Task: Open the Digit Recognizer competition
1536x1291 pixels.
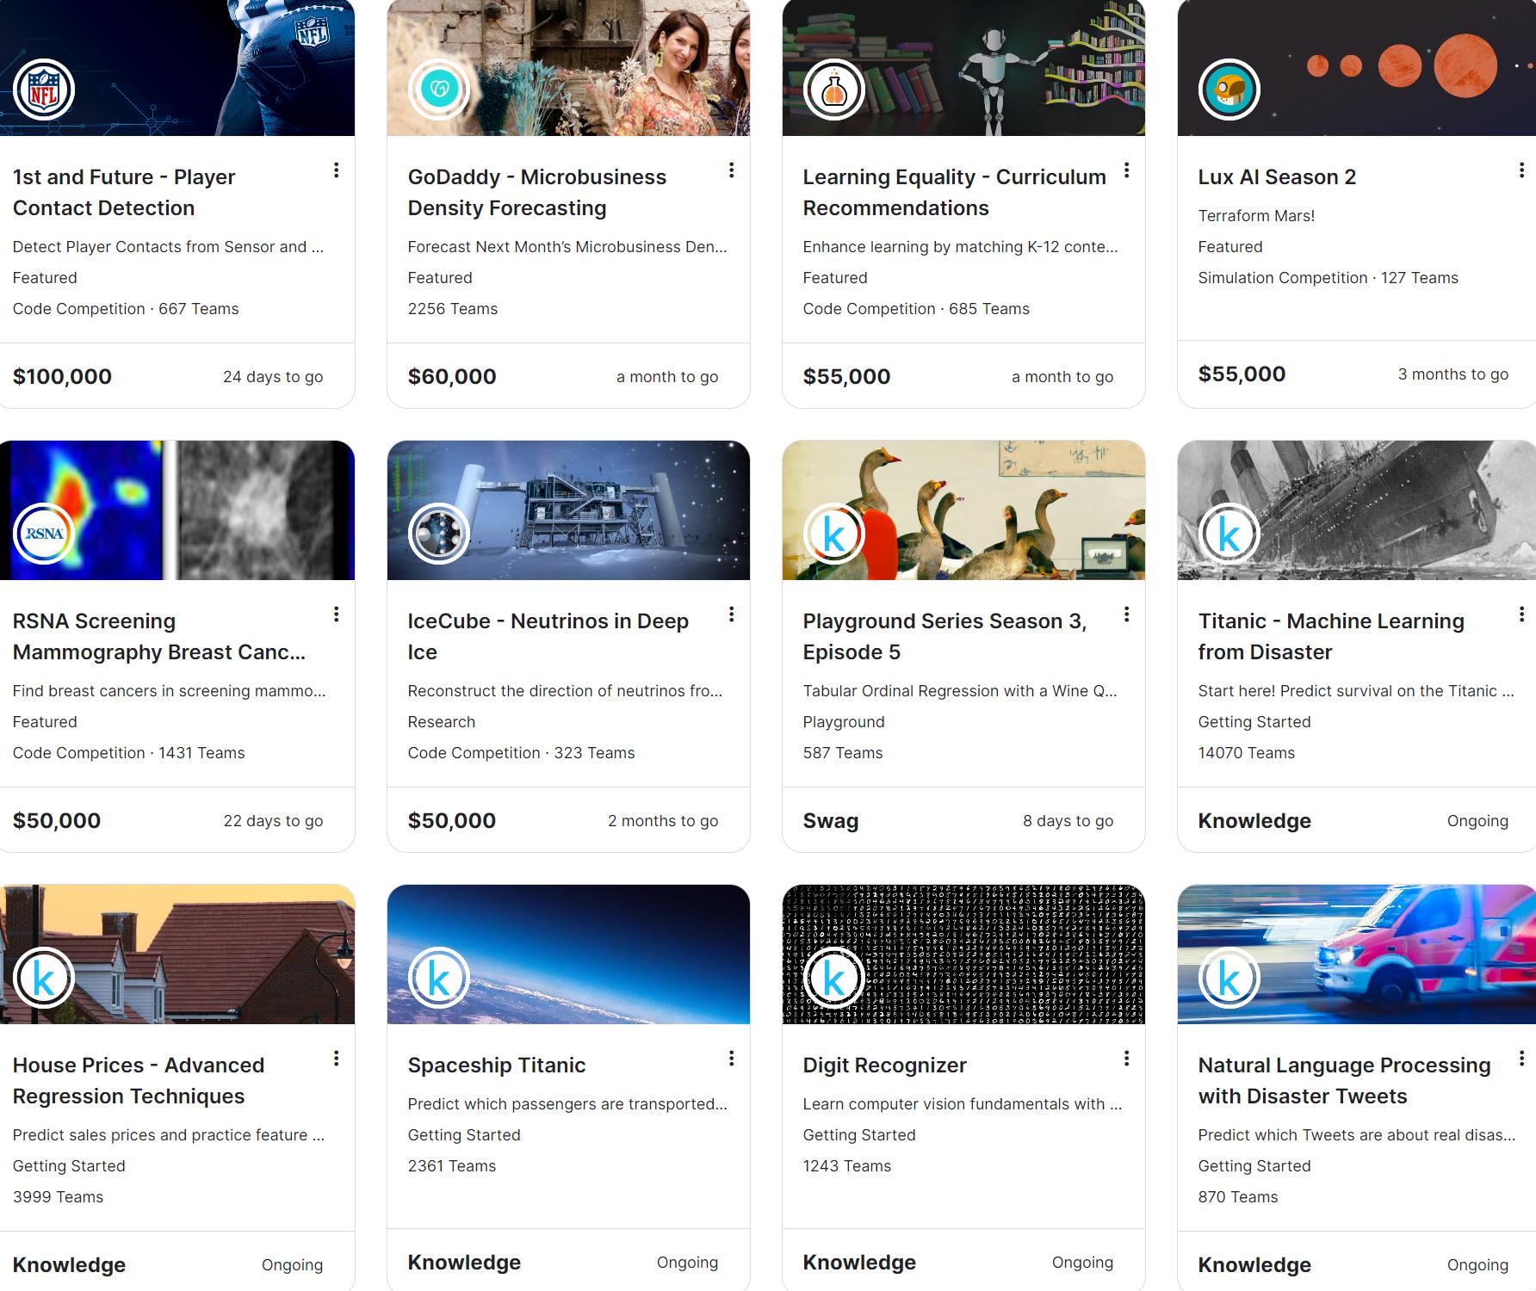Action: tap(884, 1065)
